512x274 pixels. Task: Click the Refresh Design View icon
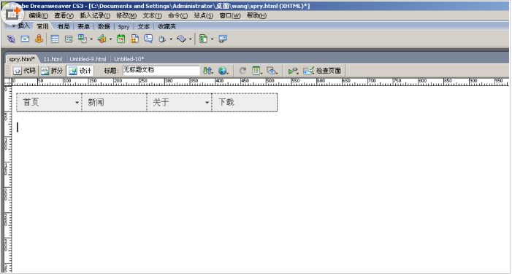242,71
